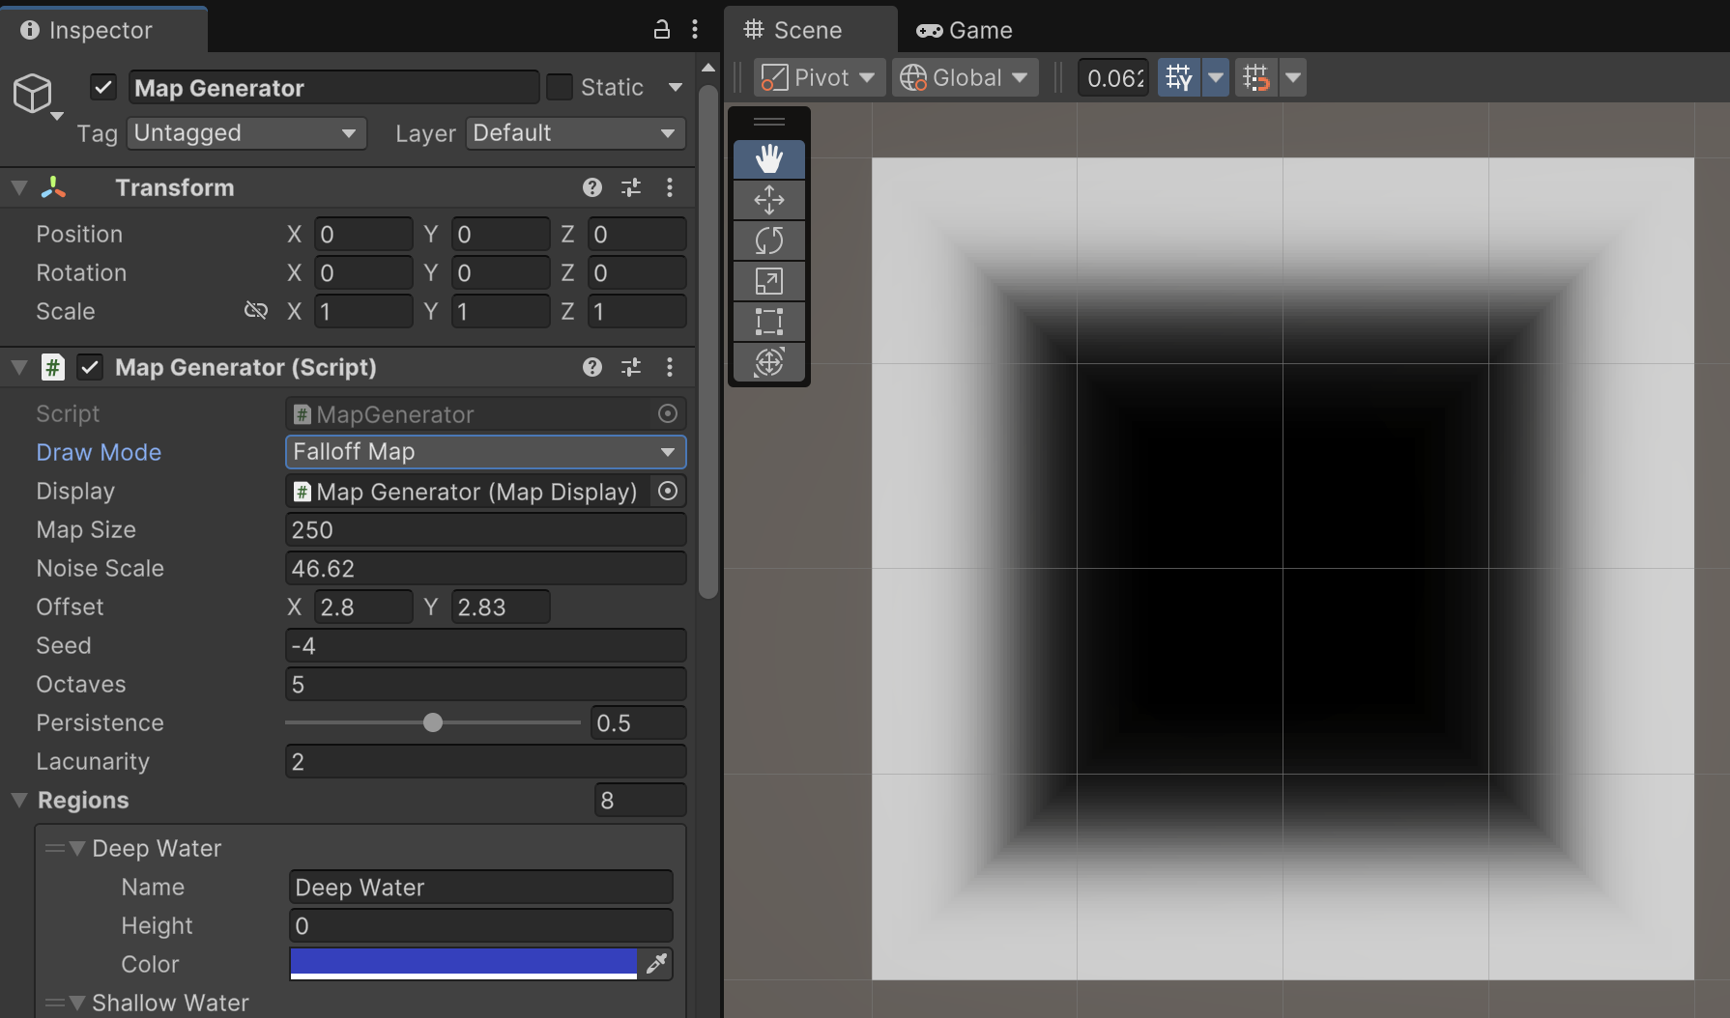This screenshot has width=1730, height=1018.
Task: Switch to the Game tab
Action: tap(965, 30)
